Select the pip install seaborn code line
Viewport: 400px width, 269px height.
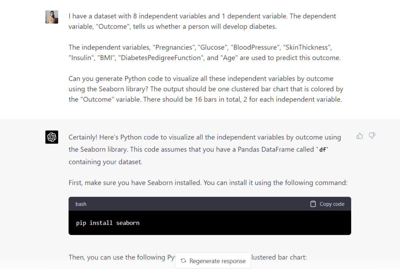coord(109,223)
